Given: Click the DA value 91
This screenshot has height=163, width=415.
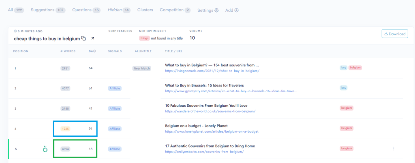Looking at the screenshot, I should pyautogui.click(x=90, y=129).
